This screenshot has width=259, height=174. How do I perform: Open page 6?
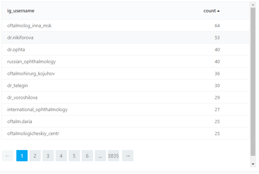click(87, 156)
